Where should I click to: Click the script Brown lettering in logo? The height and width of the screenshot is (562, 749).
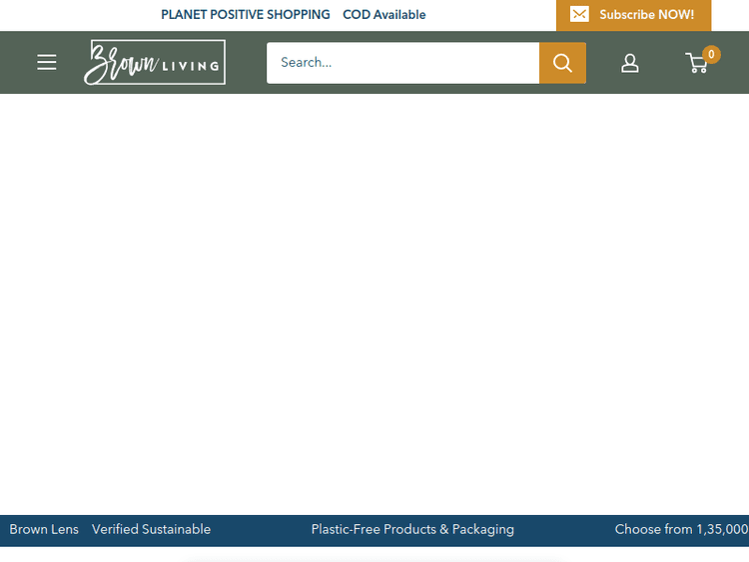120,63
